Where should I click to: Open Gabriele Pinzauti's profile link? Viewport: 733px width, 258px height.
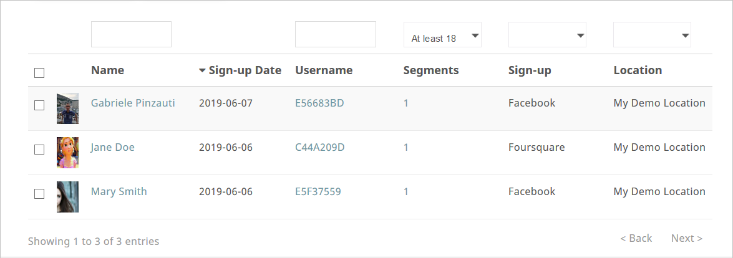click(133, 103)
